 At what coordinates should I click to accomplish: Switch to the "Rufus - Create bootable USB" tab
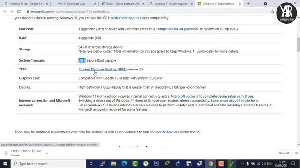[123, 4]
